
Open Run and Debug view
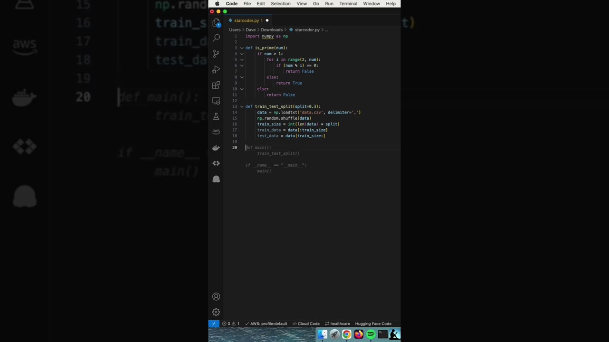point(216,69)
